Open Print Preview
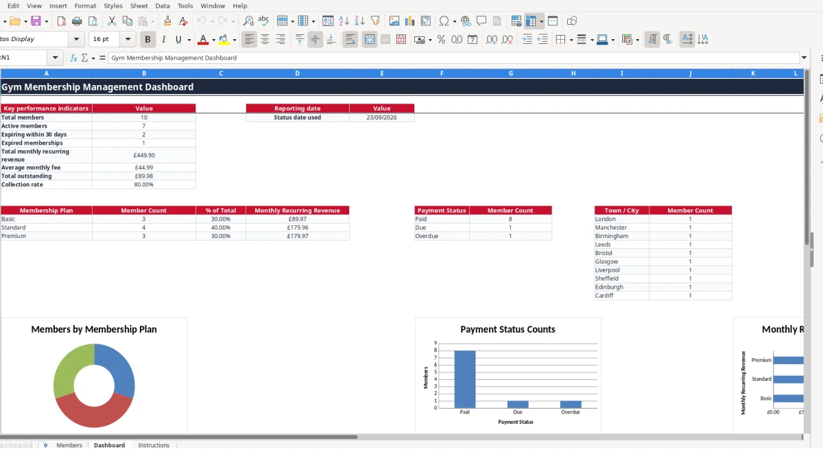823x463 pixels. [x=93, y=21]
